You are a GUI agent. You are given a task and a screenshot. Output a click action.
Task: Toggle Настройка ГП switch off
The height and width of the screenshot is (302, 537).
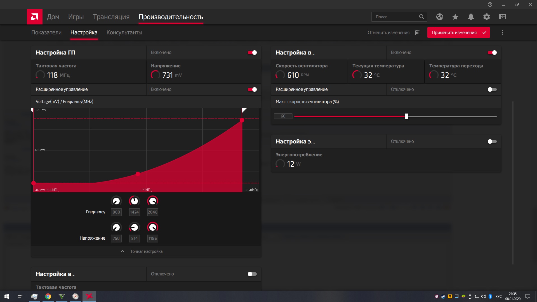(x=252, y=53)
